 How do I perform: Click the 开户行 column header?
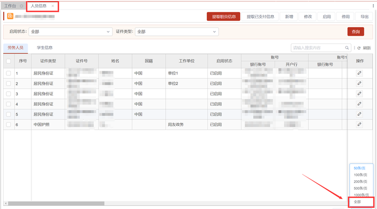pyautogui.click(x=292, y=64)
